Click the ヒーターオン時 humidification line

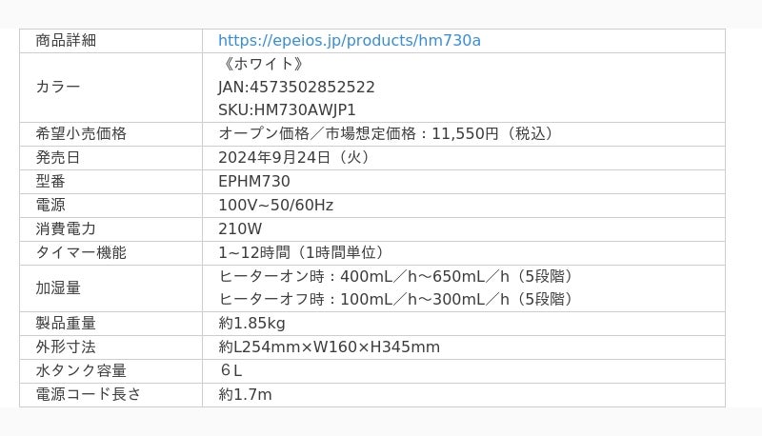397,276
